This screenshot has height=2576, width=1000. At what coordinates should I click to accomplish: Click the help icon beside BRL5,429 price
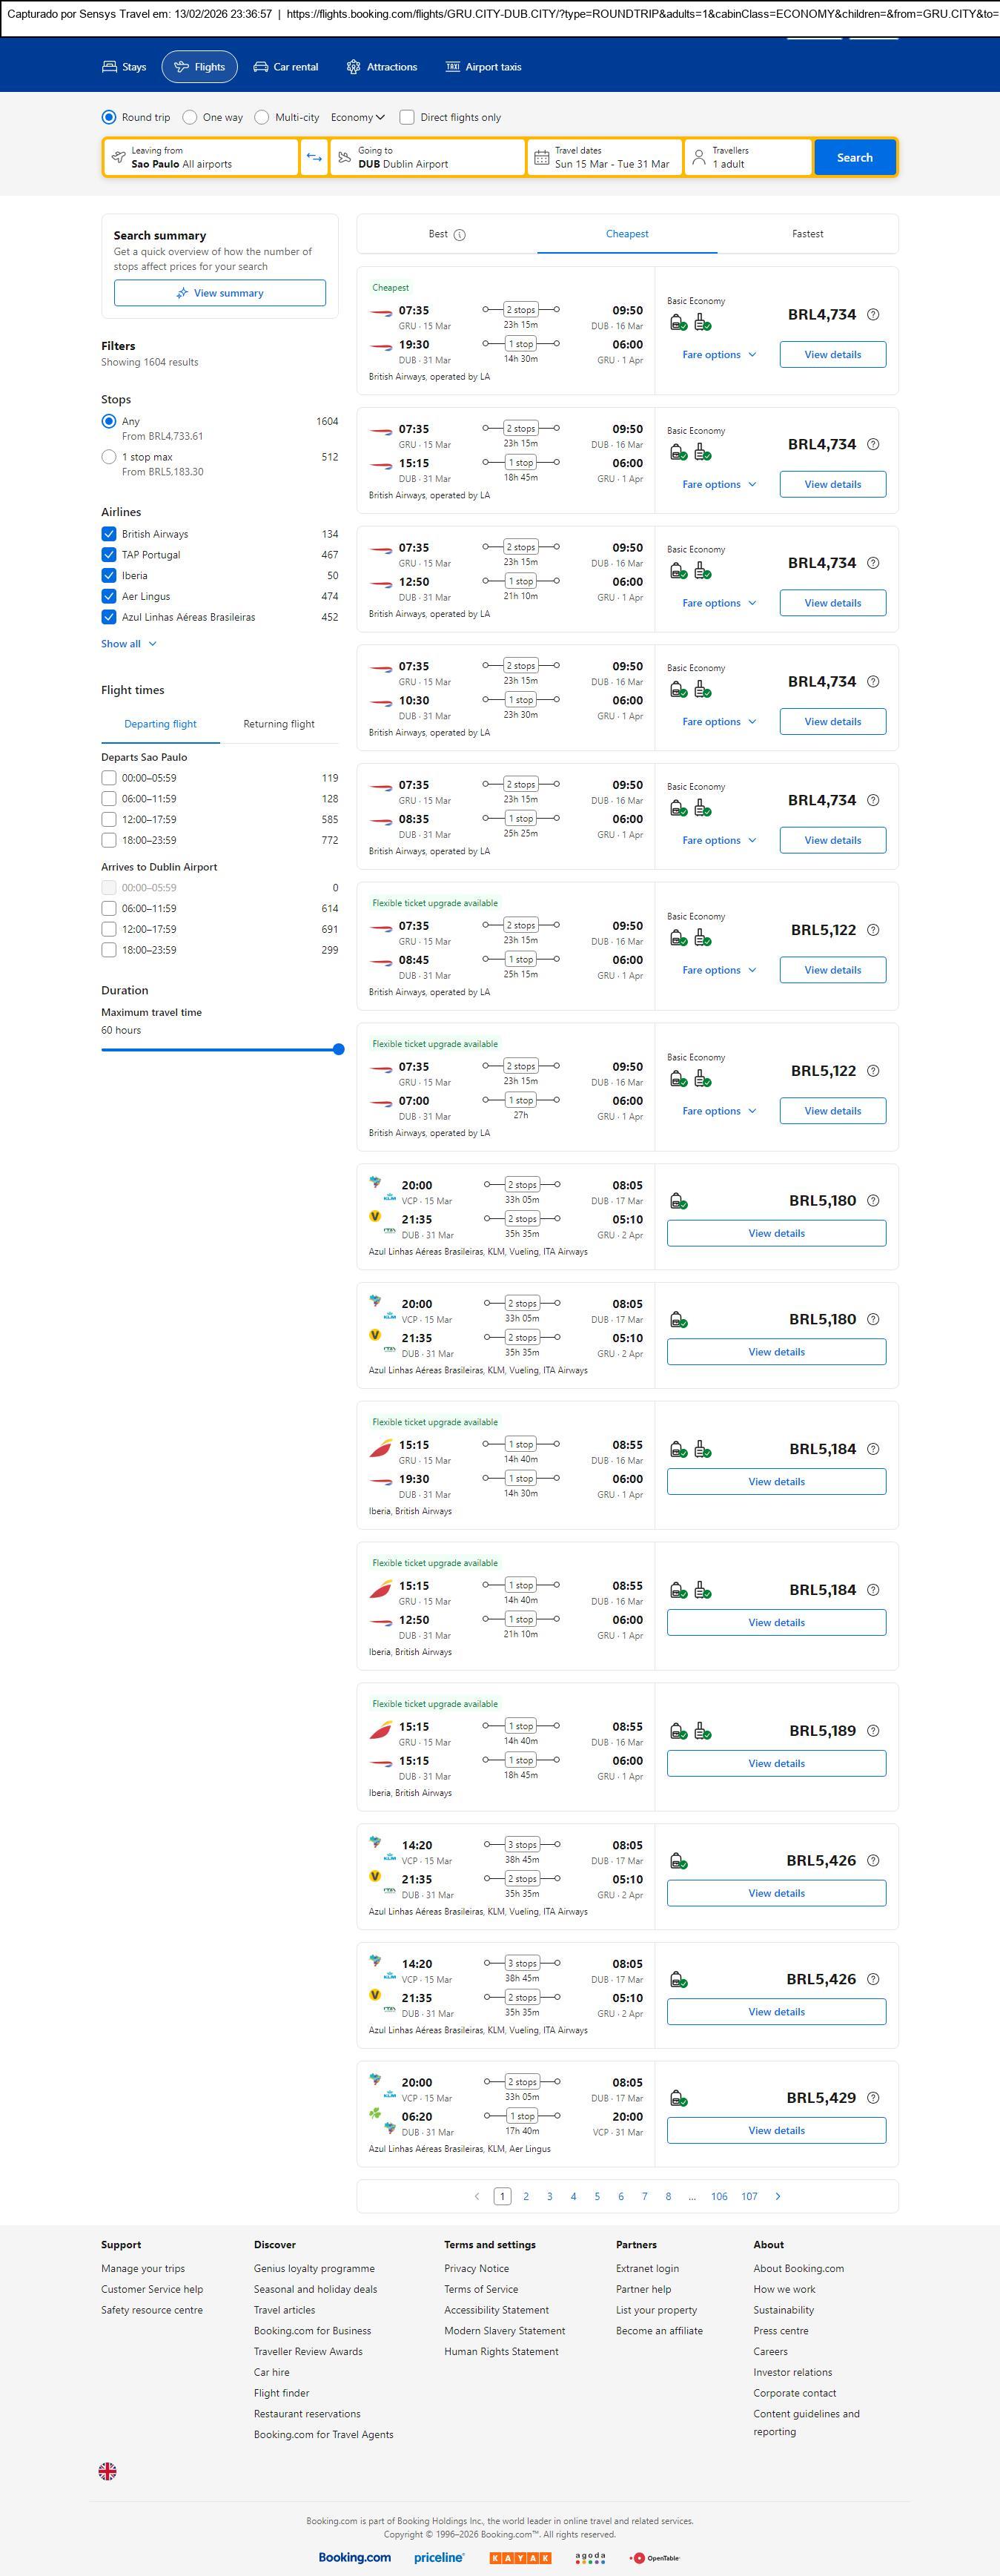[873, 2098]
